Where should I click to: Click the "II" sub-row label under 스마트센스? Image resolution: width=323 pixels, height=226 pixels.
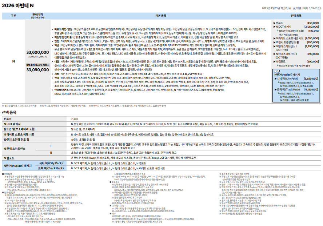coord(51,153)
